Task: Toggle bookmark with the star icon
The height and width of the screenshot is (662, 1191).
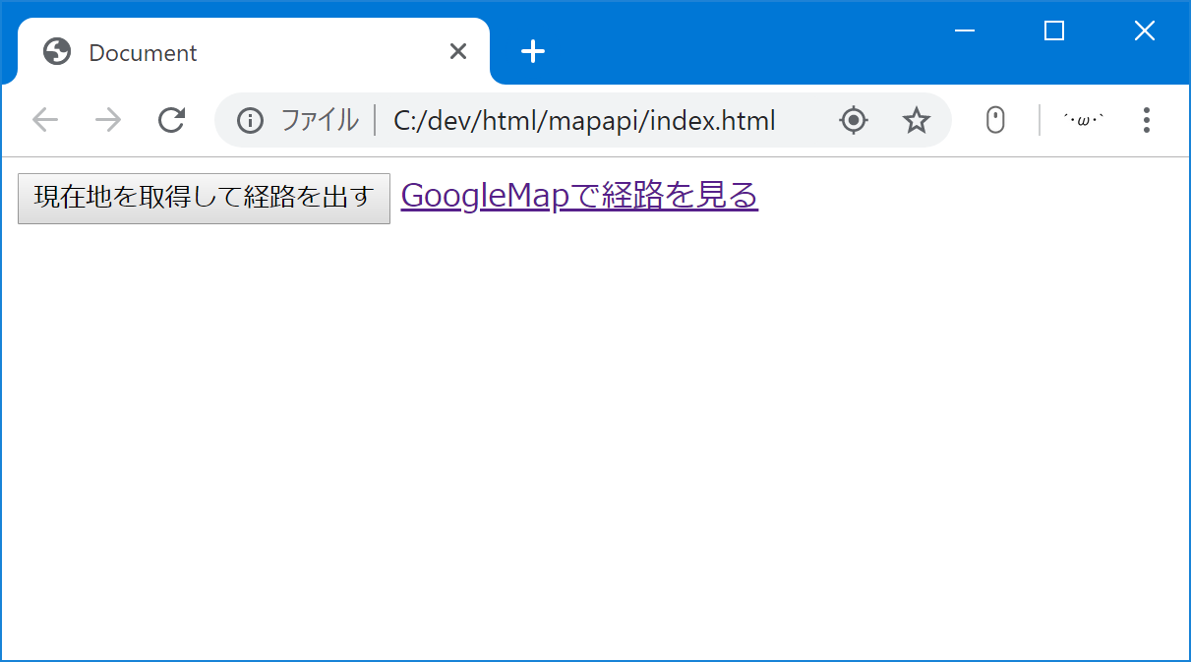Action: (916, 119)
